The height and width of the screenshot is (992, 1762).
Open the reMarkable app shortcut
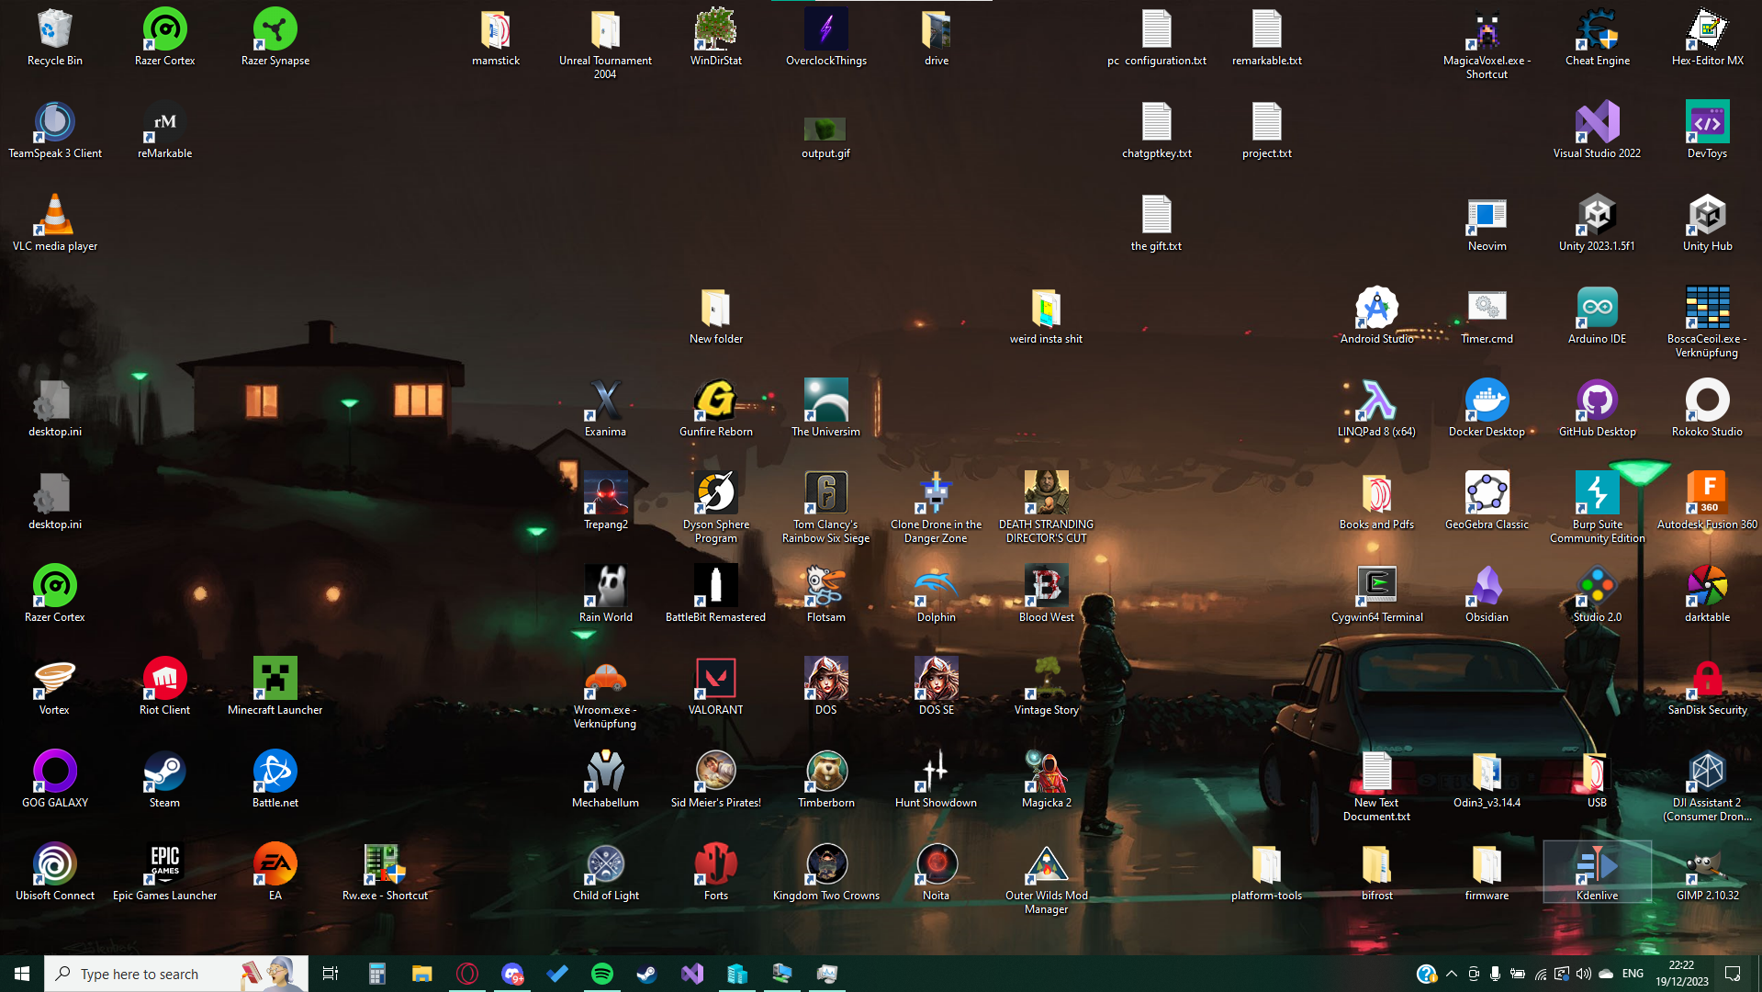165,130
